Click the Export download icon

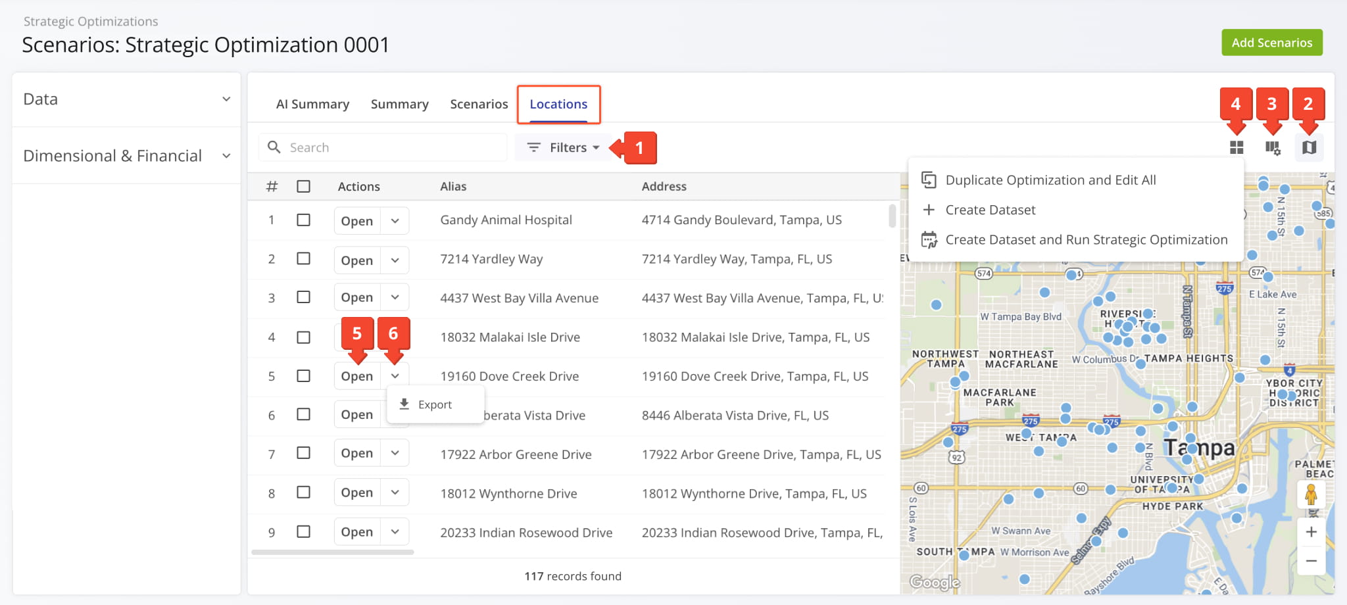coord(404,404)
